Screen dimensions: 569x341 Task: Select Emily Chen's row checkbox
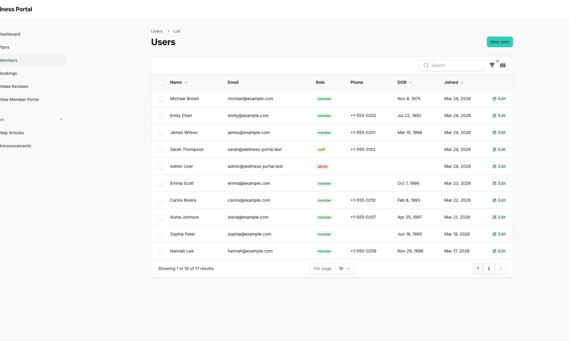click(161, 116)
